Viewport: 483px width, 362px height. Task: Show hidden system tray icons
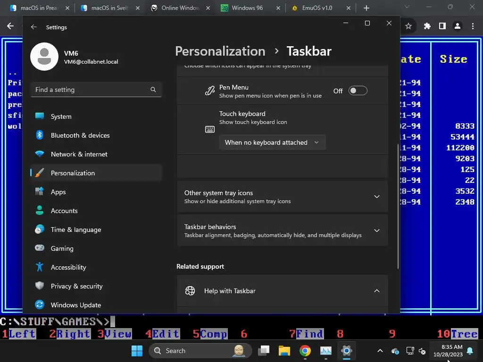coord(380,351)
